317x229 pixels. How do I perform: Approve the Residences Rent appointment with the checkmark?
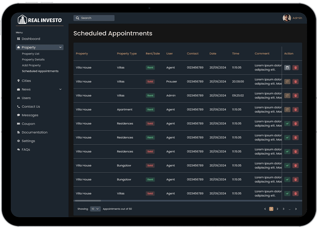[287, 138]
